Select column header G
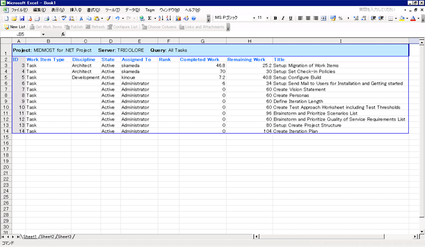The height and width of the screenshot is (247, 425). [x=202, y=41]
